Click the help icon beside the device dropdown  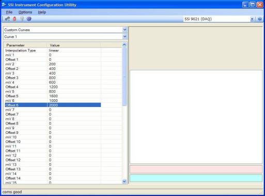(x=260, y=19)
